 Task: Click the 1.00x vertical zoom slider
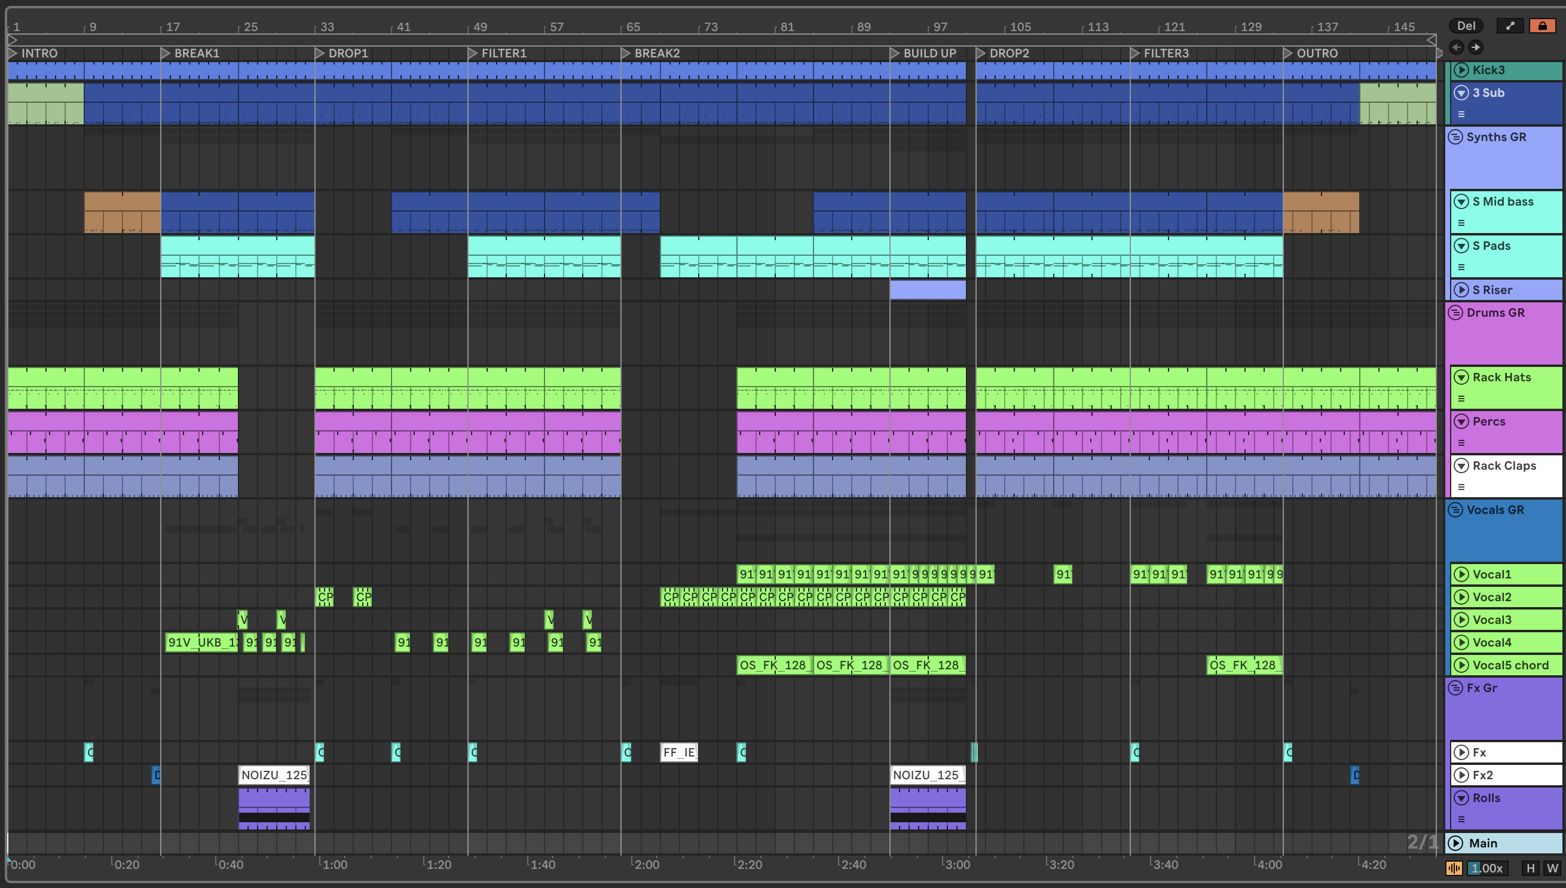1487,868
